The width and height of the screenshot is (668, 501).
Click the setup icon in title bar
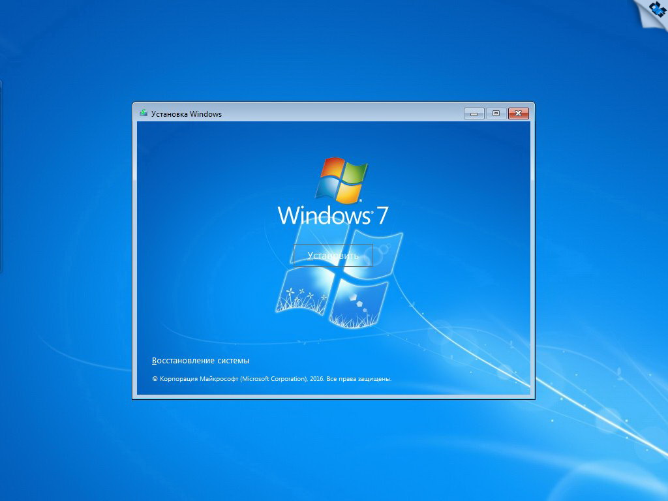(144, 114)
